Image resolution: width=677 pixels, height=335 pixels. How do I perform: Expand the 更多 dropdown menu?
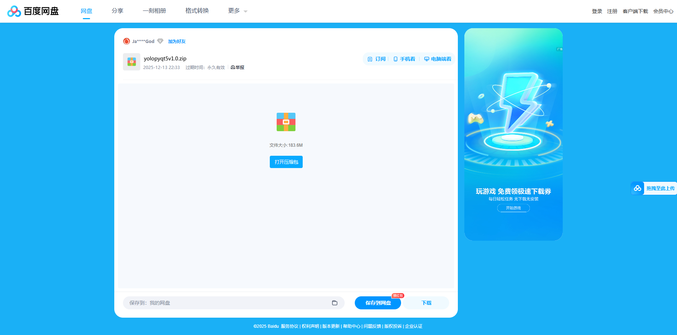238,11
